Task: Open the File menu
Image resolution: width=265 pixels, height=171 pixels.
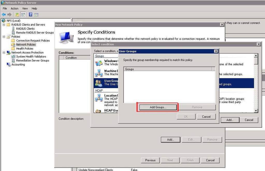Action: coord(5,9)
